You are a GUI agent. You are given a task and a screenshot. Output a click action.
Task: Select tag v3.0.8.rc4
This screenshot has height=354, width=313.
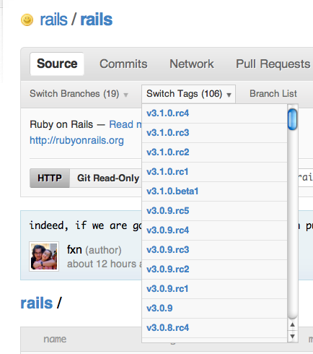[x=214, y=328]
